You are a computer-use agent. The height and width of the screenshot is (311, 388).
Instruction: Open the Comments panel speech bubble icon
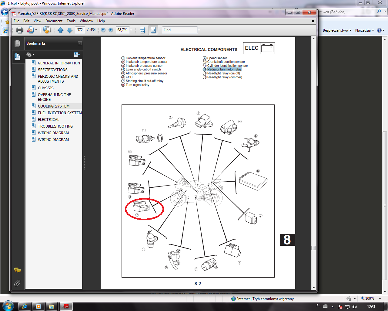pos(17,270)
